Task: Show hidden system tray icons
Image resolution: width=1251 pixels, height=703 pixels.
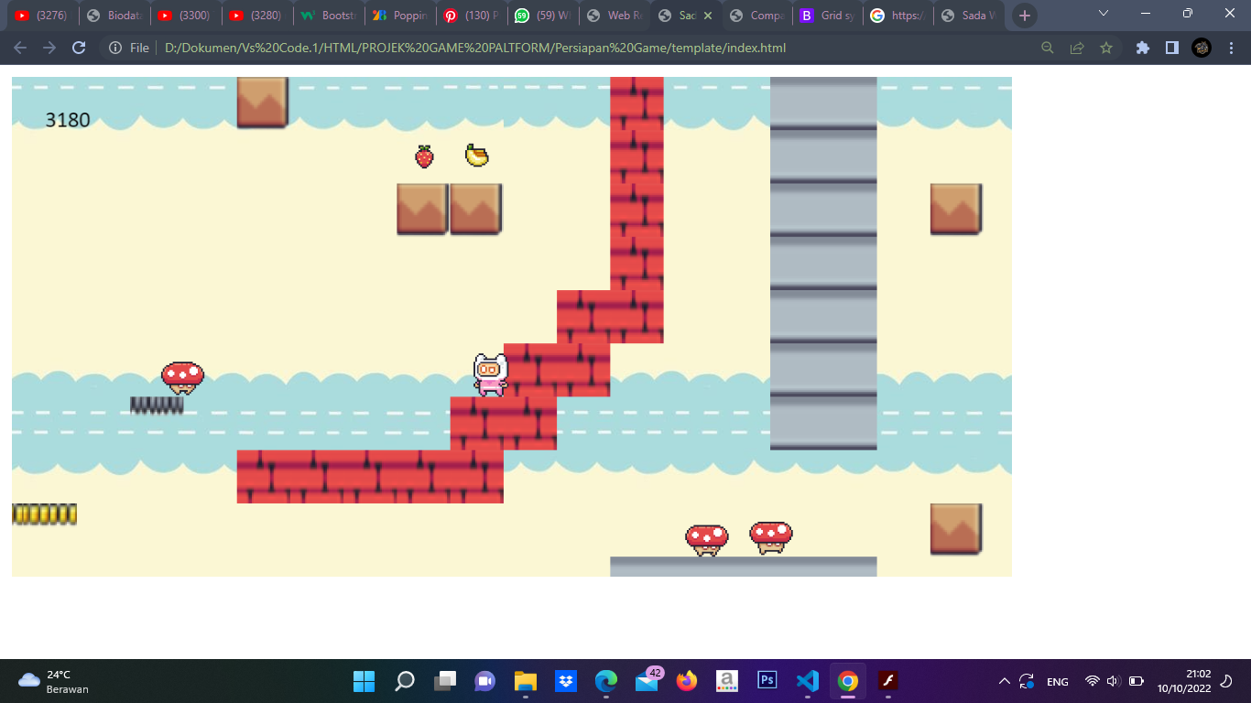Action: tap(1004, 681)
